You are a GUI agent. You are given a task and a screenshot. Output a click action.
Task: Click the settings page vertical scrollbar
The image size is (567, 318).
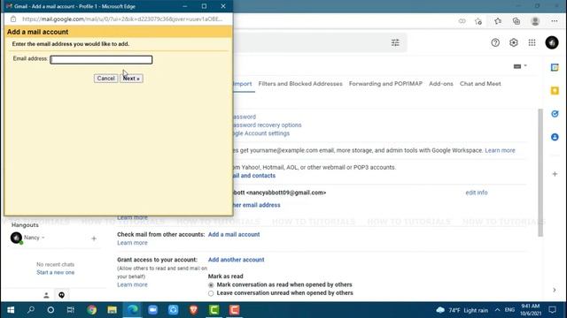point(540,172)
